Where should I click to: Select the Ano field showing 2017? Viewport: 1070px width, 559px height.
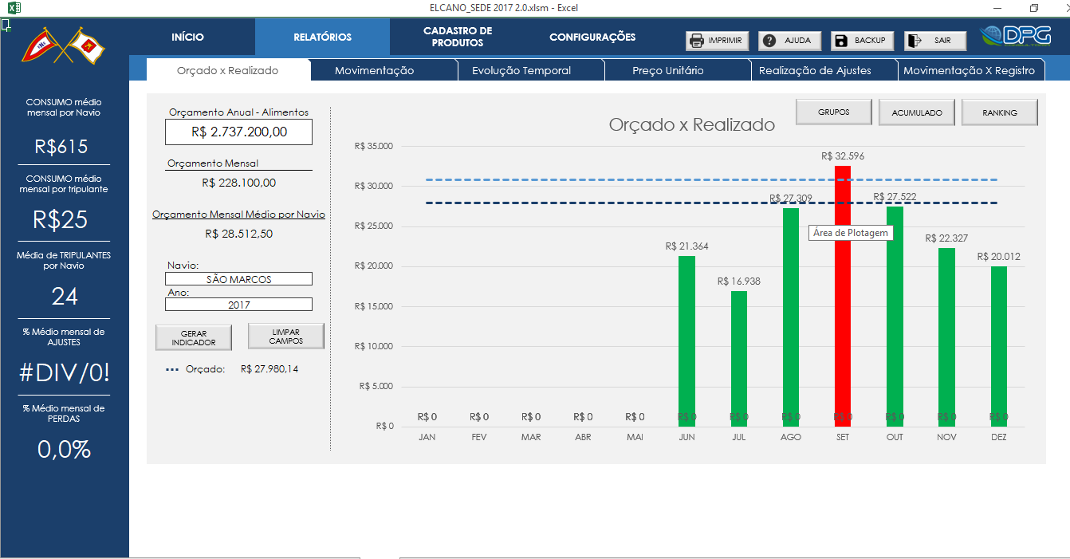click(x=238, y=305)
